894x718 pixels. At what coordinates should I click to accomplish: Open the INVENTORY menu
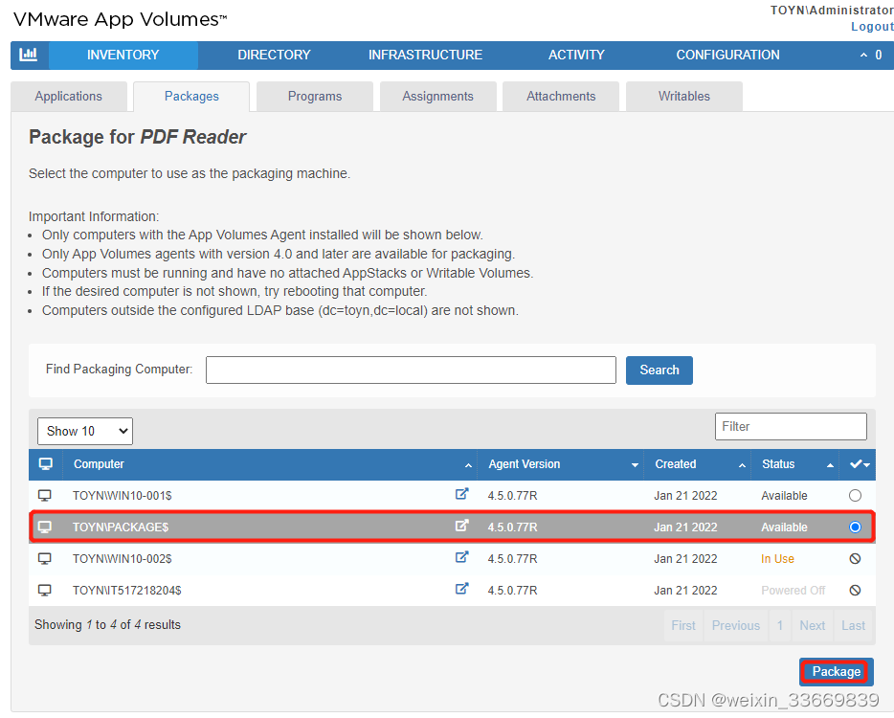coord(123,55)
